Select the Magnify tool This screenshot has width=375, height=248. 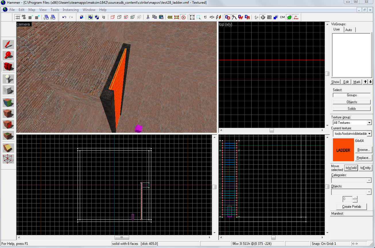[8, 55]
